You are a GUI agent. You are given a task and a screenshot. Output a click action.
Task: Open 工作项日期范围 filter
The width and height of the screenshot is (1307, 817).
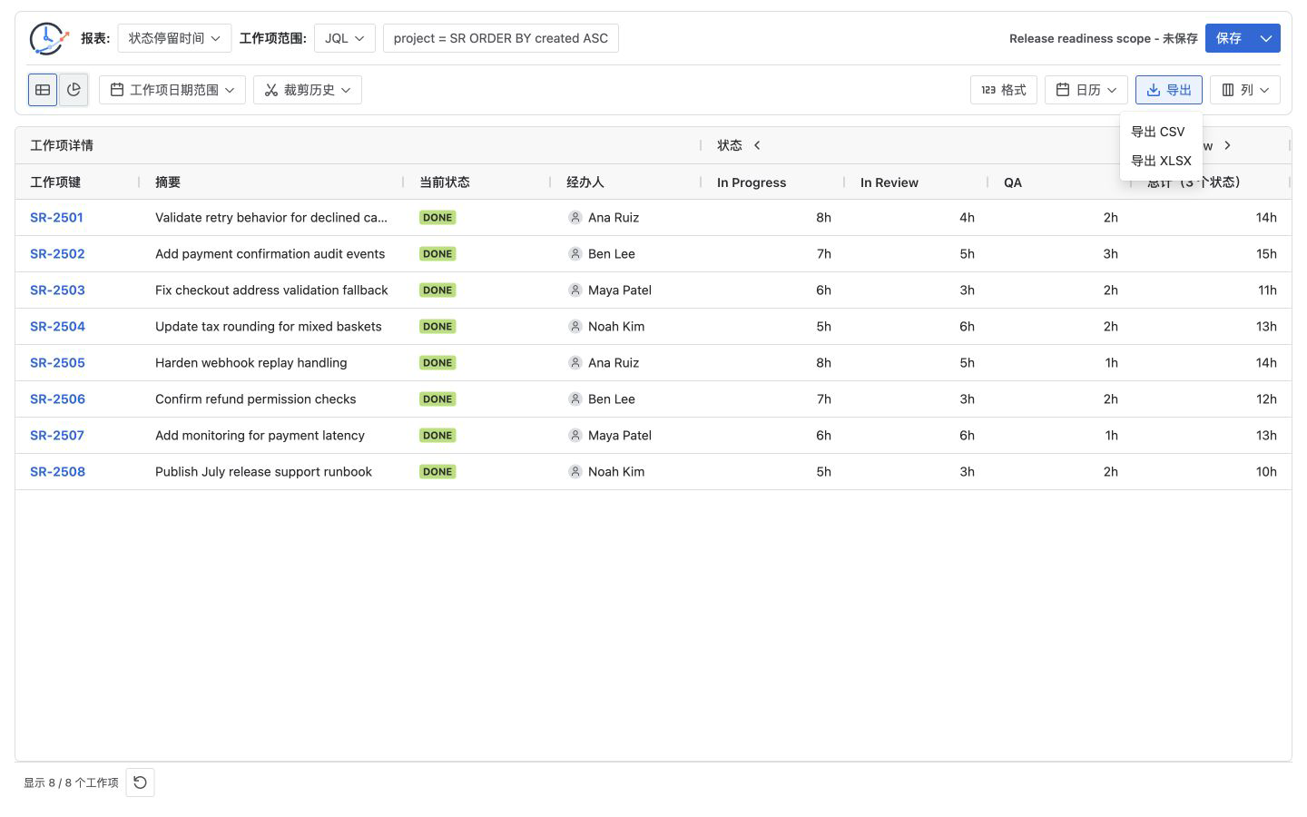172,90
